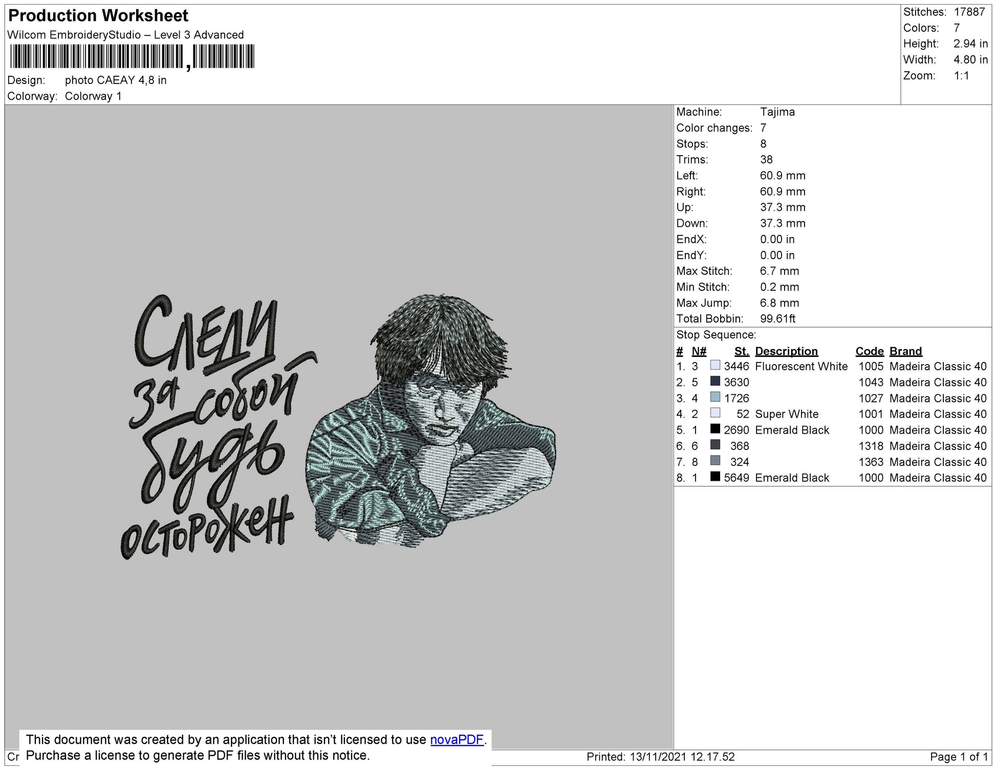
Task: Click the color swatch for code 1363
Action: tap(715, 460)
